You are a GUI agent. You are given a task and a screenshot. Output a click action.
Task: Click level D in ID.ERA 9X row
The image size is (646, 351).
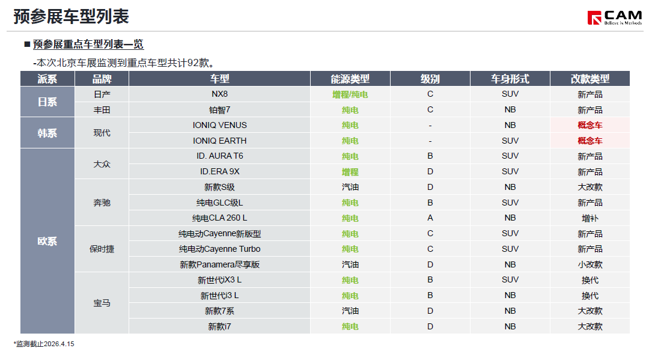430,172
